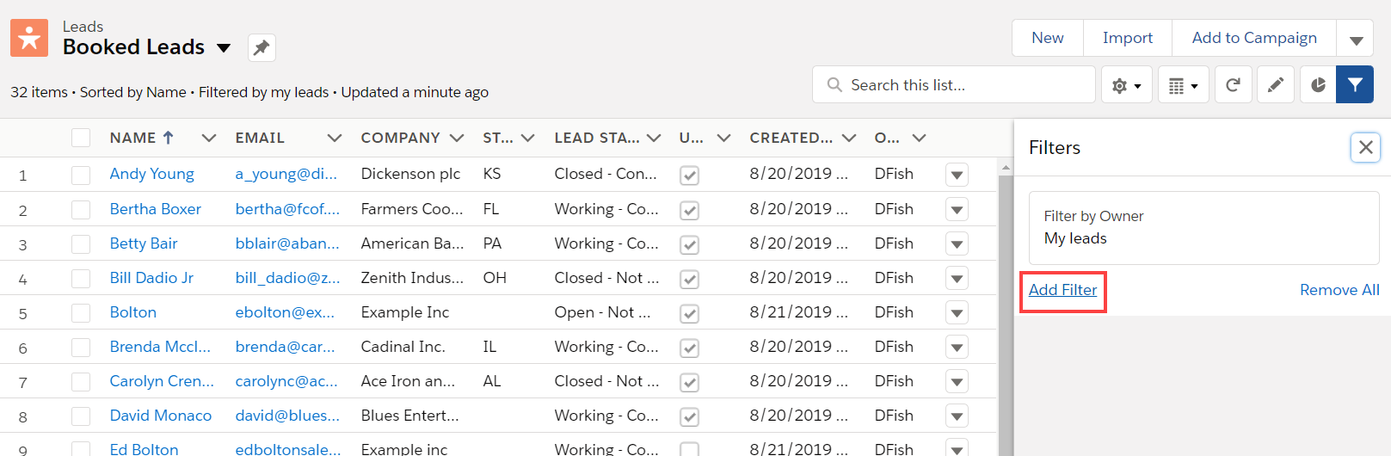Toggle the filters funnel icon
Screen dimensions: 1391x456
tap(1355, 85)
